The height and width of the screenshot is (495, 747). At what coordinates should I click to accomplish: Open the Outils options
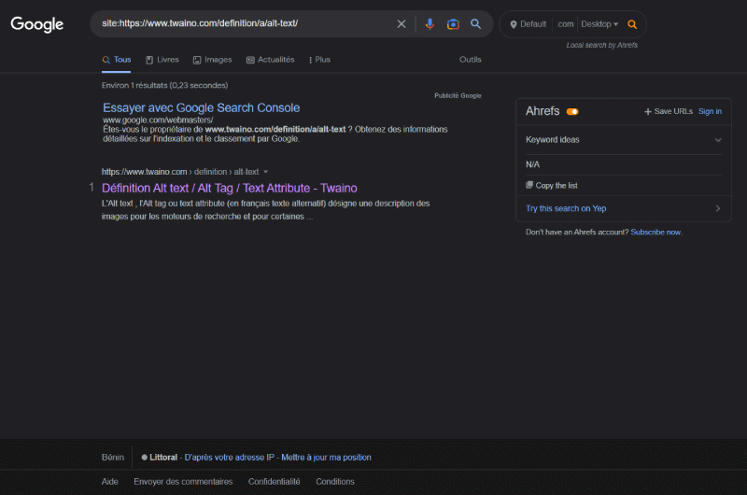click(471, 60)
